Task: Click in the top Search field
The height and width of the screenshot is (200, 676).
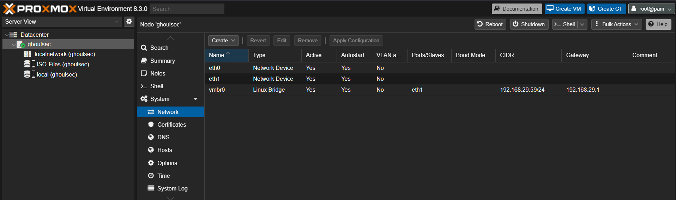Action: [187, 9]
